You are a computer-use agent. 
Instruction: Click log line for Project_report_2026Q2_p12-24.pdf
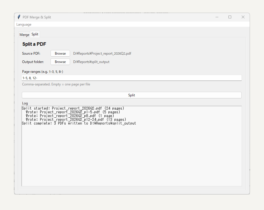[76, 119]
